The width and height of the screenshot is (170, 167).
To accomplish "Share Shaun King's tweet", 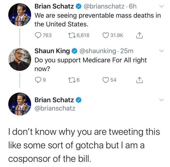I will pos(140,79).
